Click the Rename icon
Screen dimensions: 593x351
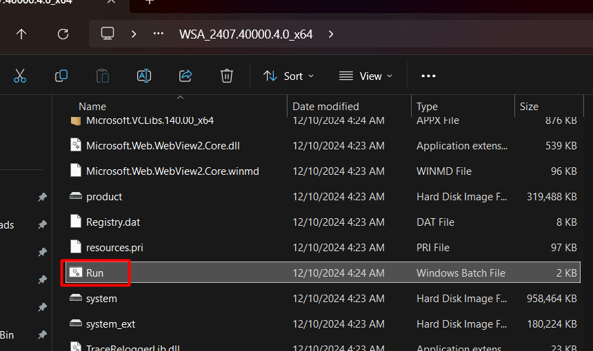tap(144, 76)
